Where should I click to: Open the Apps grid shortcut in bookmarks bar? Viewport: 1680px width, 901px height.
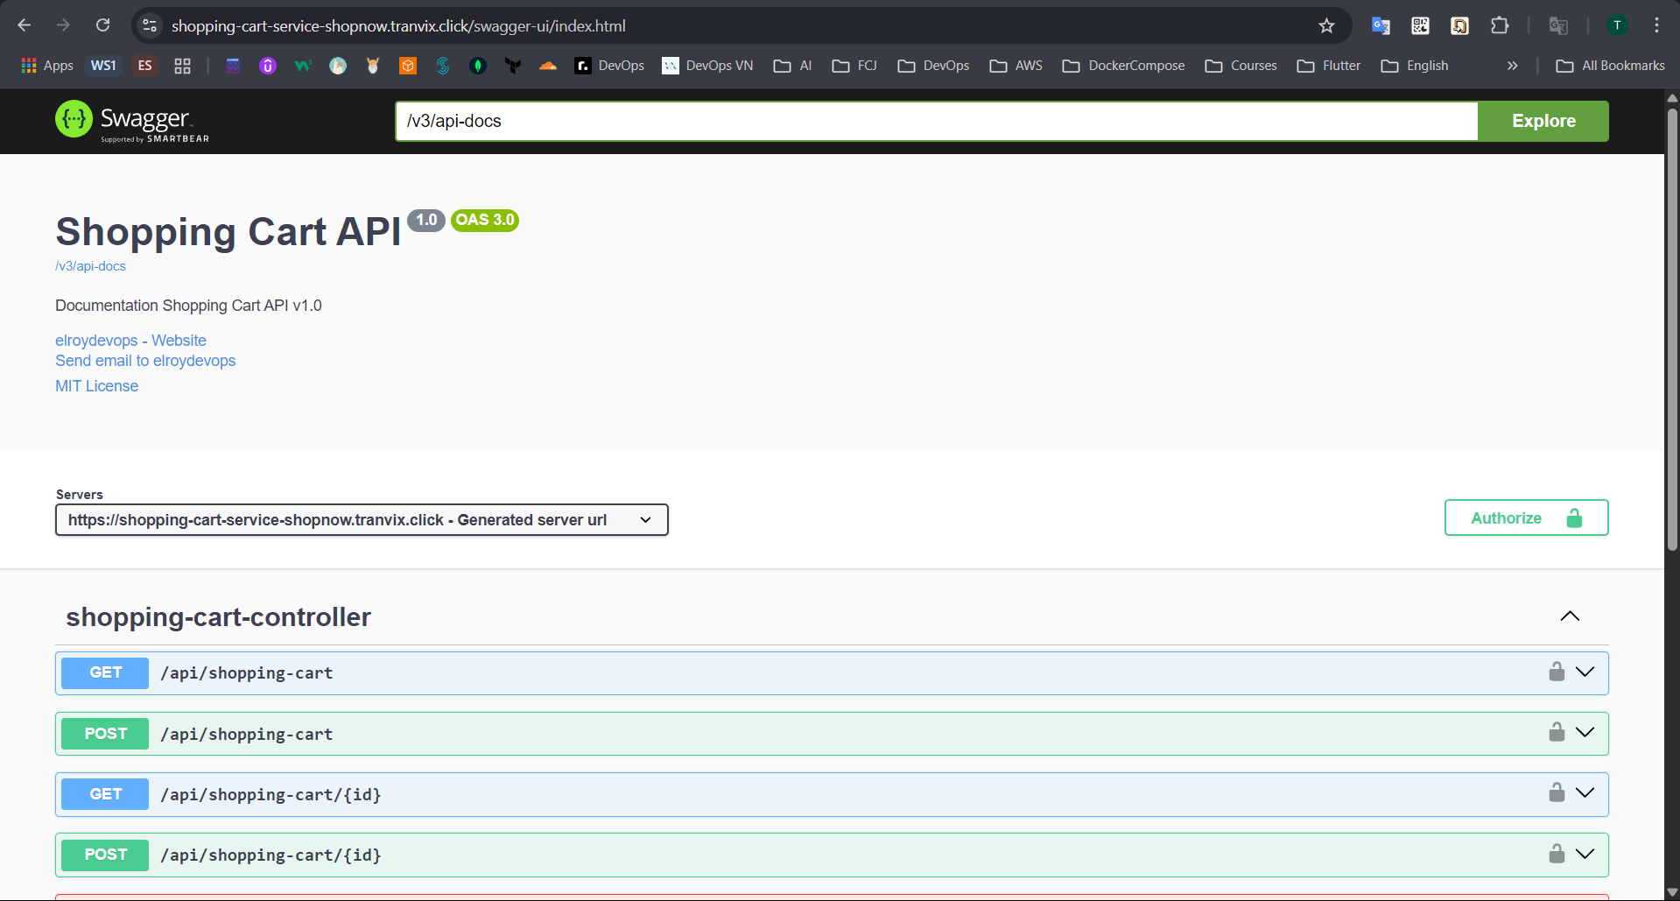click(47, 66)
